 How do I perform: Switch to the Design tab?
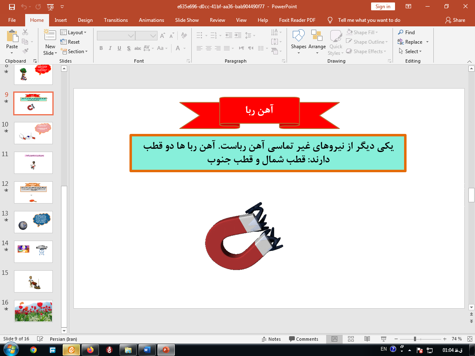tap(85, 20)
